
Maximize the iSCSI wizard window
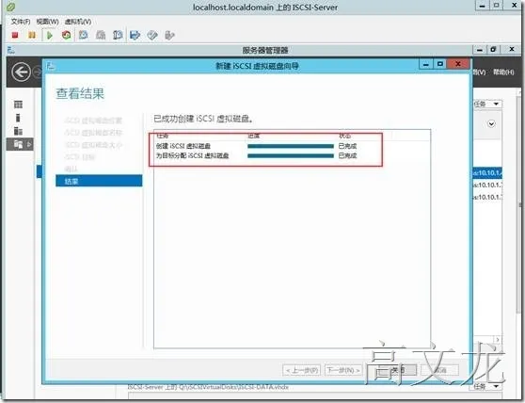(x=440, y=64)
